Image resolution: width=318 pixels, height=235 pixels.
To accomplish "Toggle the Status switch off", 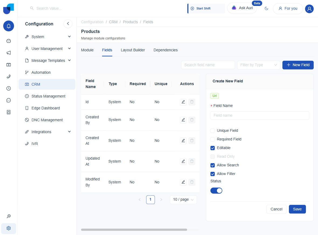I will click(216, 191).
